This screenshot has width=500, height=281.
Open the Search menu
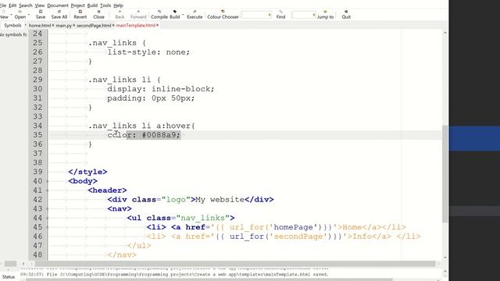pos(26,5)
